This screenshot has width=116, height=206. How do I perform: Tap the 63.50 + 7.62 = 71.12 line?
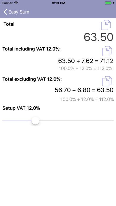(86, 61)
